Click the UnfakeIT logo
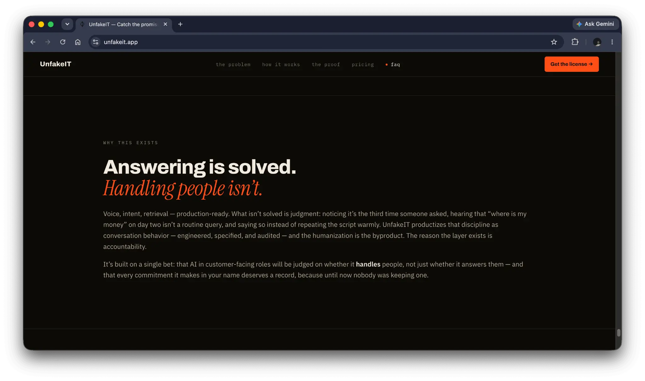 point(56,64)
